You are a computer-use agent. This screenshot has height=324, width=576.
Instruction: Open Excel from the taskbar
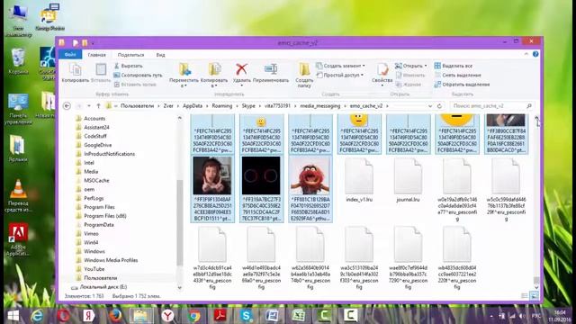coord(298,316)
